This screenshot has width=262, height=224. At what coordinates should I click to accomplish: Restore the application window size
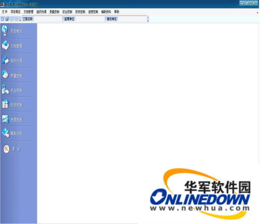click(247, 3)
